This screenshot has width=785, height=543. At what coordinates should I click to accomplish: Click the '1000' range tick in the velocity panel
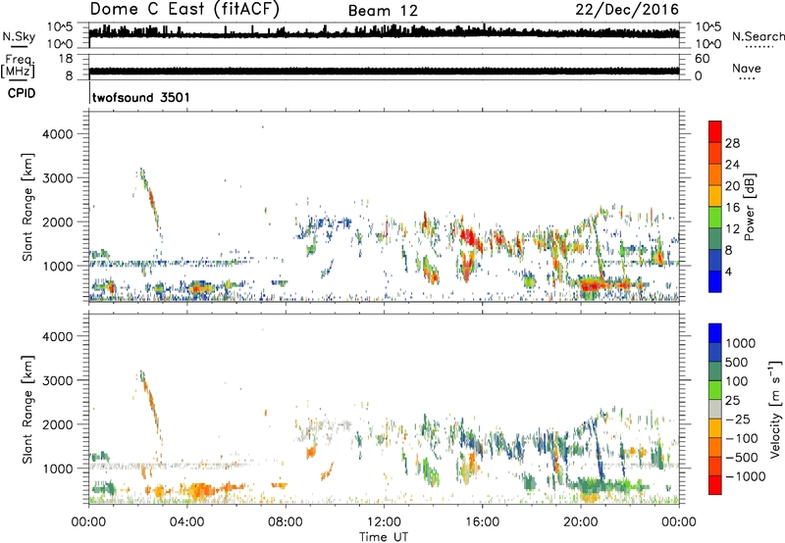pyautogui.click(x=58, y=469)
